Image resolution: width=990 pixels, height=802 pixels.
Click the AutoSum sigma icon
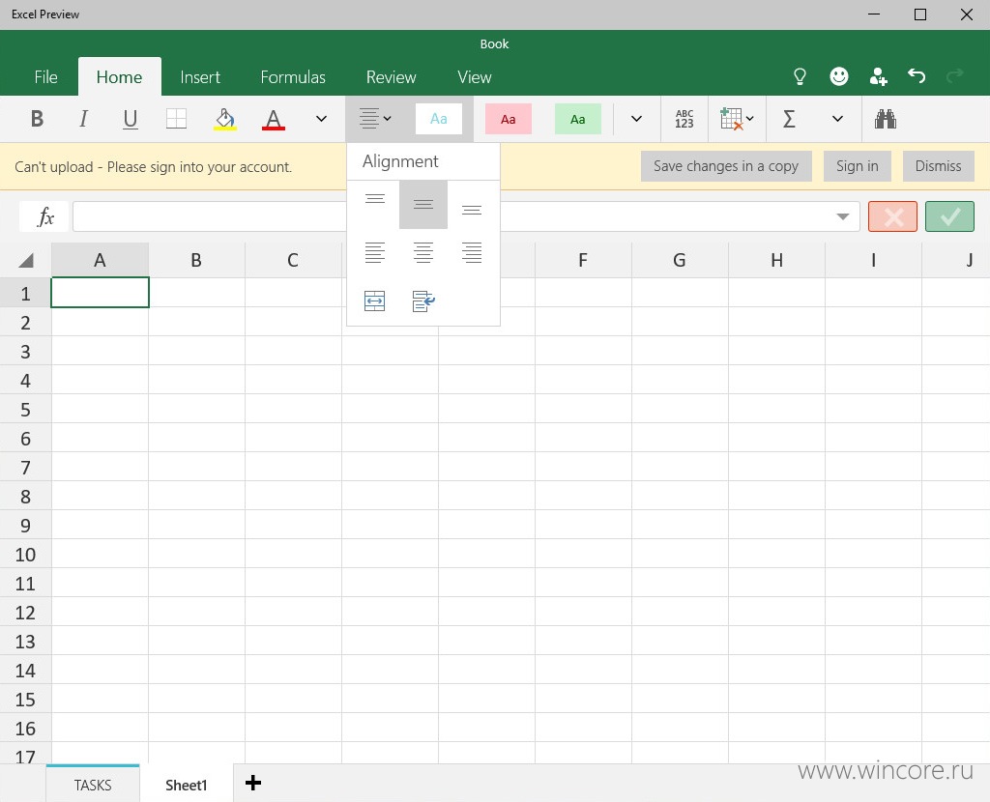coord(789,119)
